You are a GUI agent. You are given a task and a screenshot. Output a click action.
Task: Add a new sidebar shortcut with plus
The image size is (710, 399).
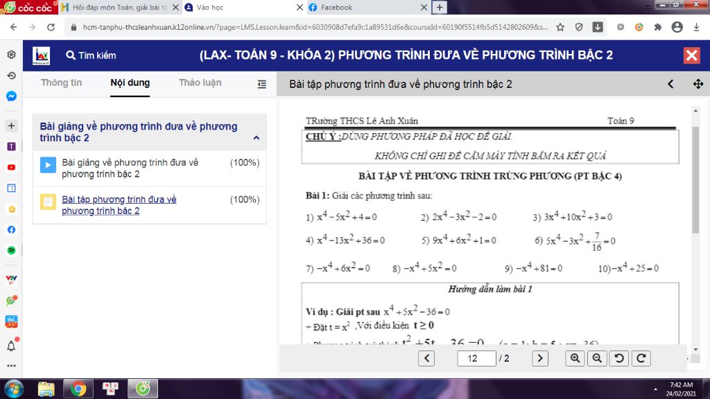coord(11,126)
